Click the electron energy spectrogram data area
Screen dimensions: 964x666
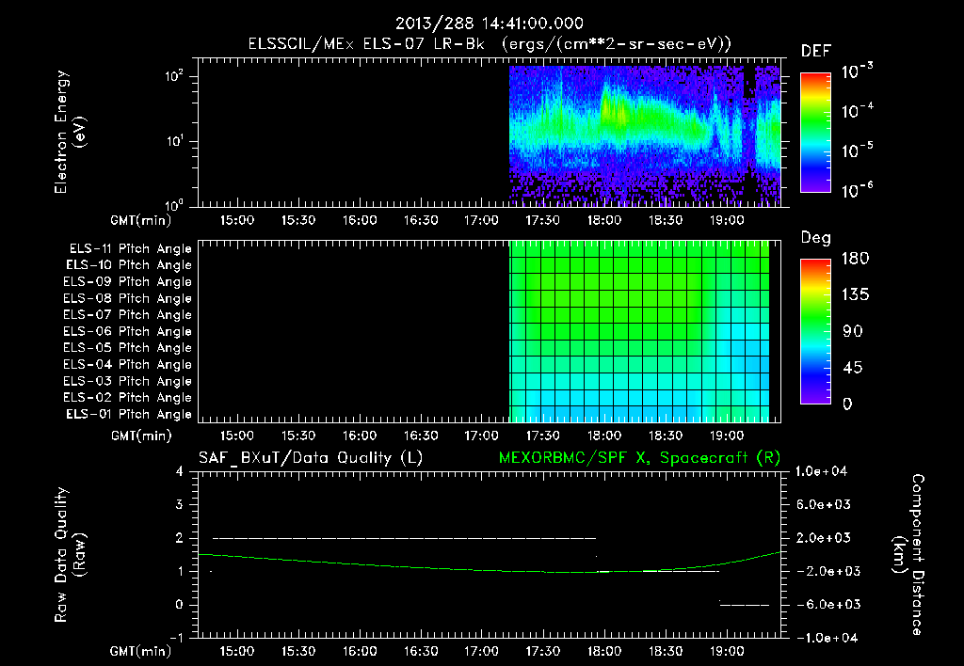click(x=645, y=135)
